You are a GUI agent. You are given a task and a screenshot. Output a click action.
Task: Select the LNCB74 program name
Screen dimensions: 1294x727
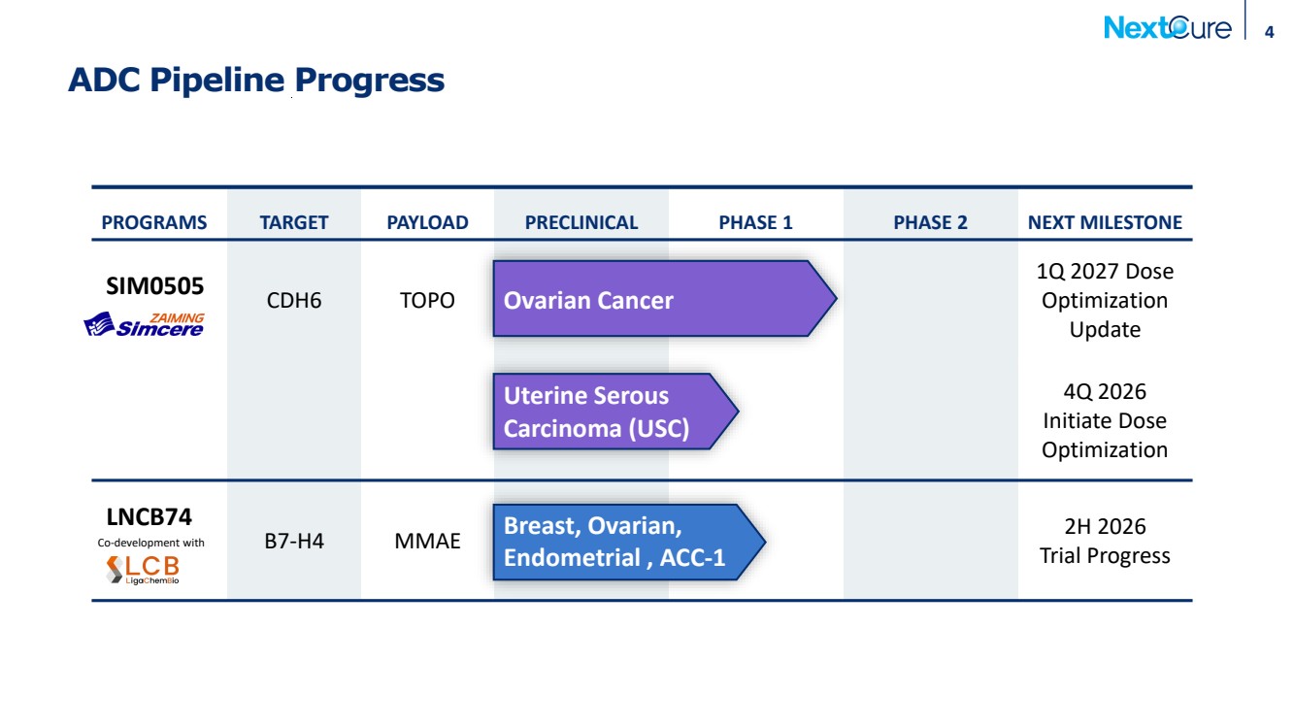point(150,516)
